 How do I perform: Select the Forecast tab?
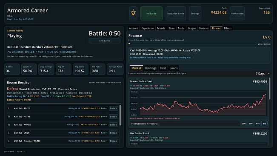[204, 28]
